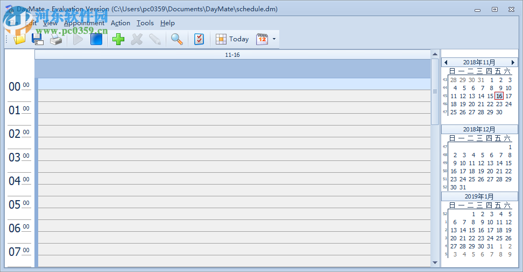Select the 00:00 time slot row
Image resolution: width=523 pixels, height=272 pixels.
tap(234, 84)
